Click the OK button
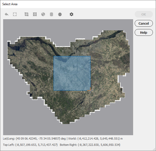 144,14
